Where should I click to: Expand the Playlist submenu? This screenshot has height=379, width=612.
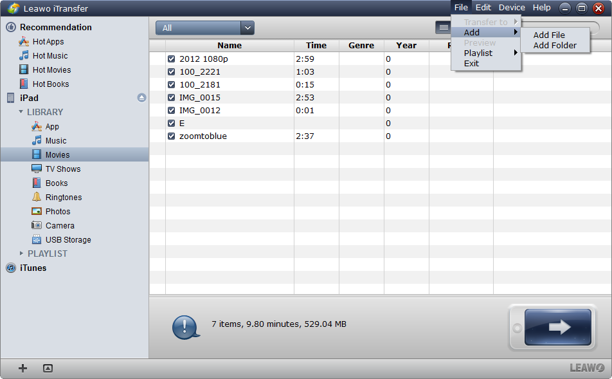tap(486, 53)
